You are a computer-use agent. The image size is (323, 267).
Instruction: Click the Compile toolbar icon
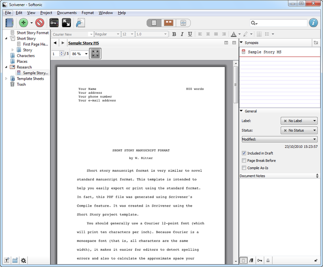(80, 23)
